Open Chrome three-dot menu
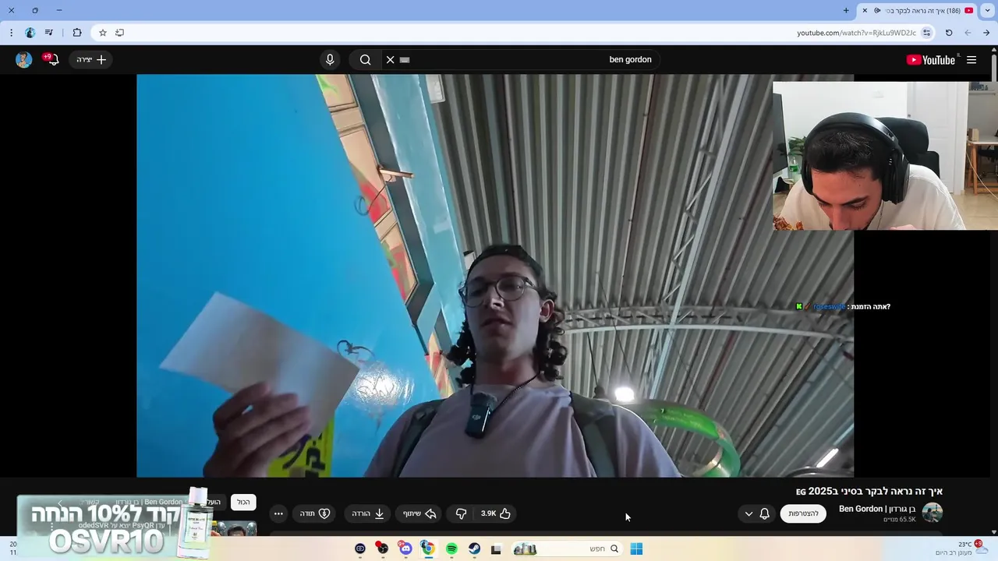The height and width of the screenshot is (561, 998). coord(11,33)
